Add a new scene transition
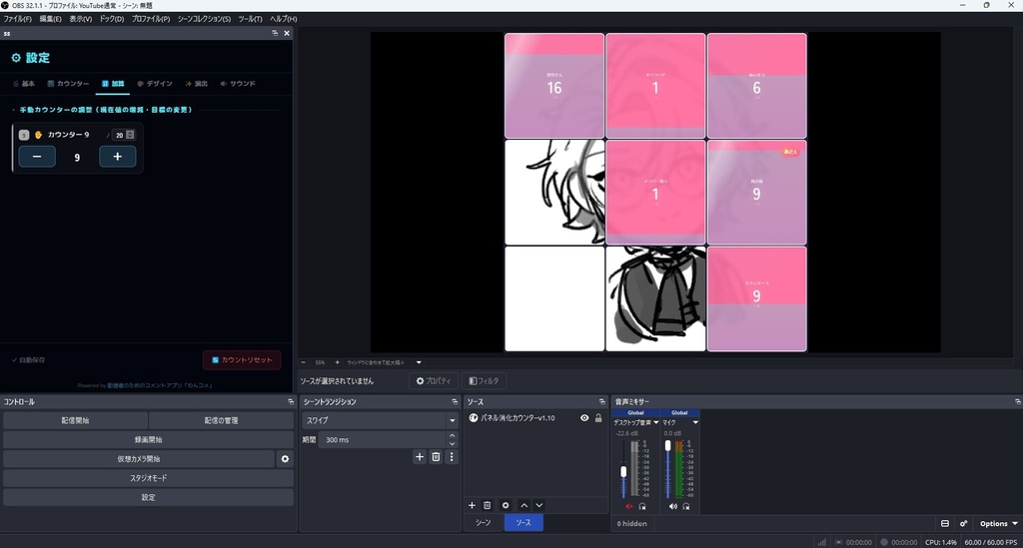This screenshot has width=1023, height=548. coord(420,457)
